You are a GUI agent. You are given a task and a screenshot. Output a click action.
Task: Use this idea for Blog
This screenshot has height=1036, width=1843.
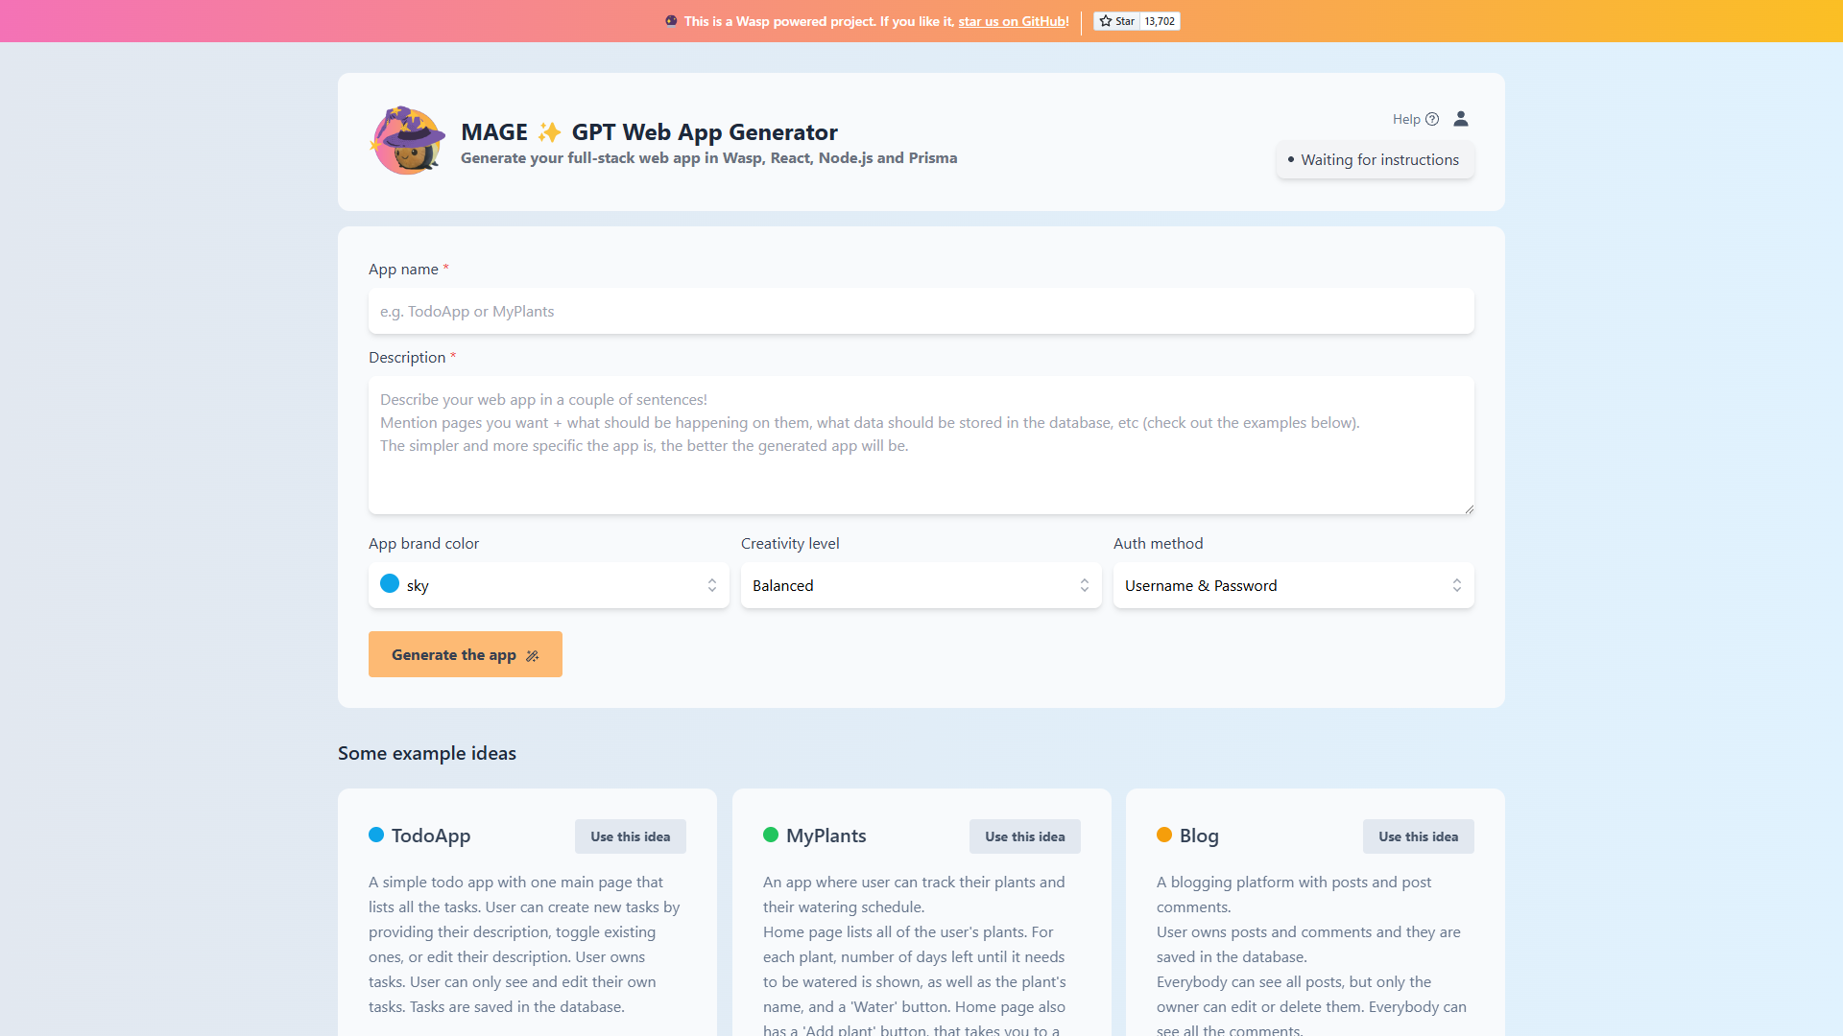pyautogui.click(x=1418, y=836)
